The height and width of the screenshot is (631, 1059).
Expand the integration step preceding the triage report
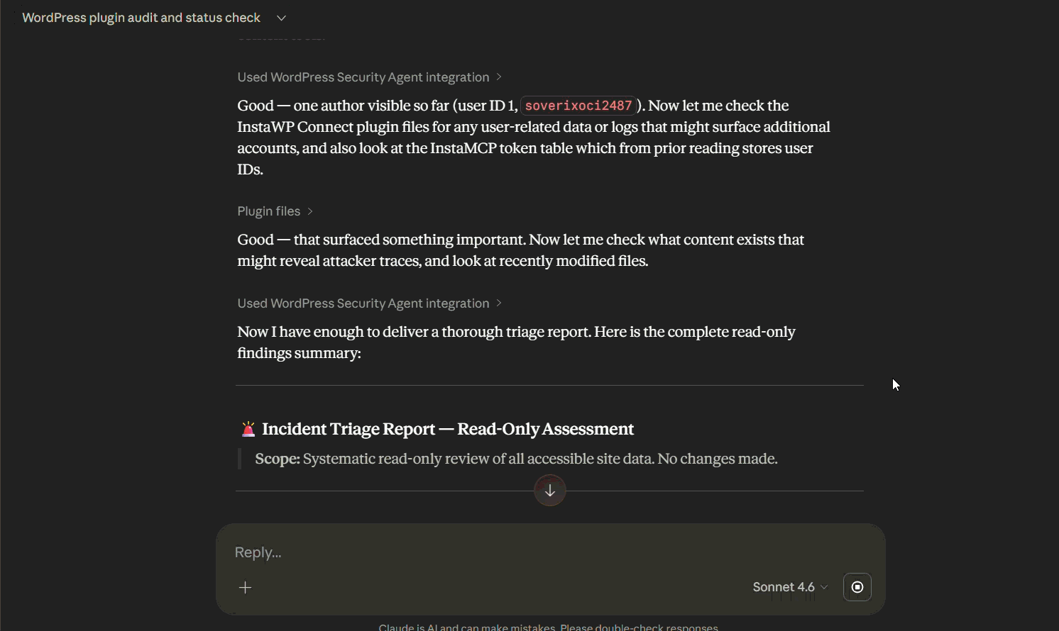pyautogui.click(x=370, y=303)
